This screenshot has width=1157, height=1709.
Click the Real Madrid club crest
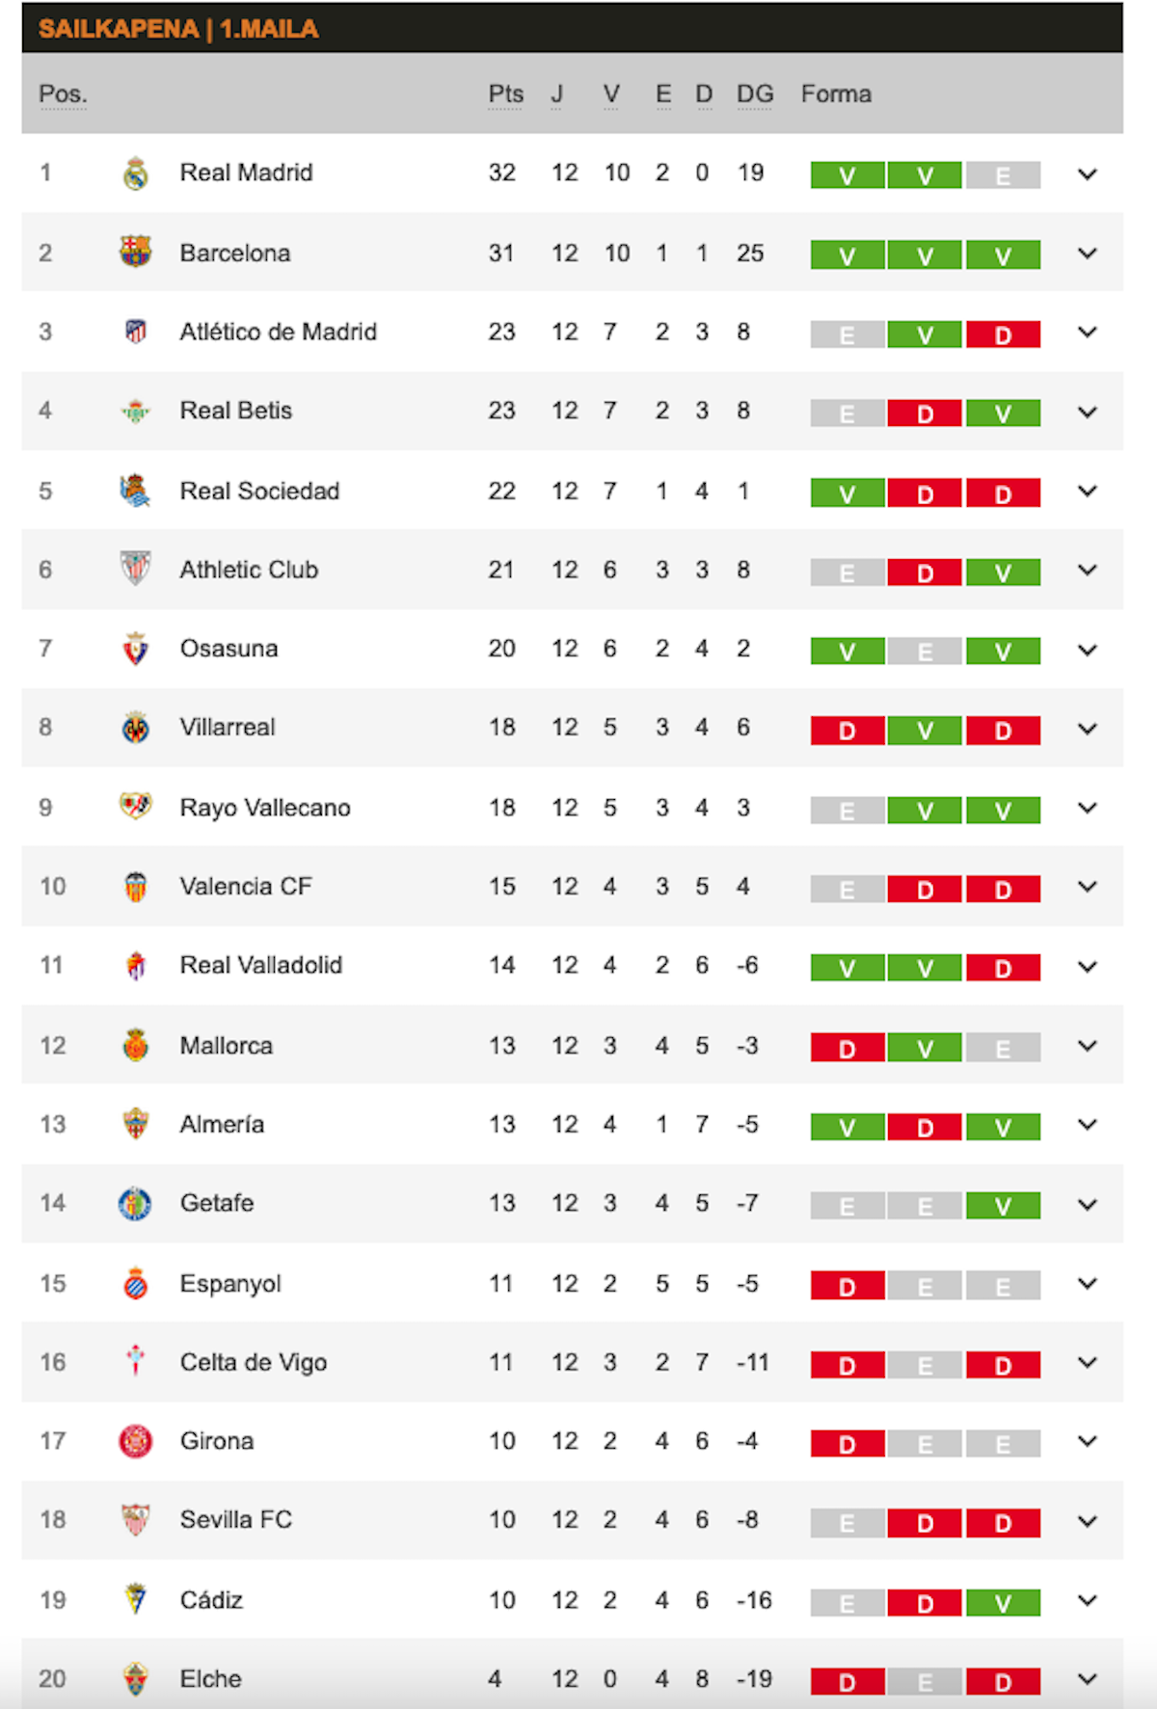[136, 174]
